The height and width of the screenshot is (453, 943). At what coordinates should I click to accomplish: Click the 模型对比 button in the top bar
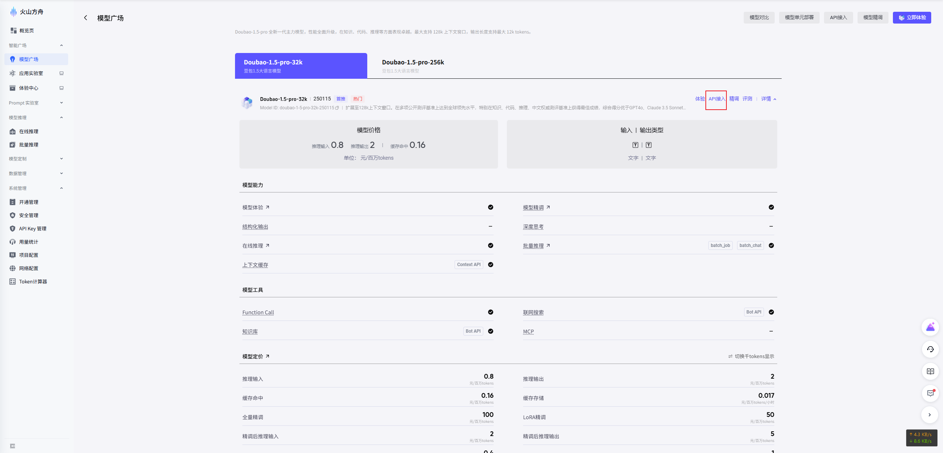pos(759,18)
